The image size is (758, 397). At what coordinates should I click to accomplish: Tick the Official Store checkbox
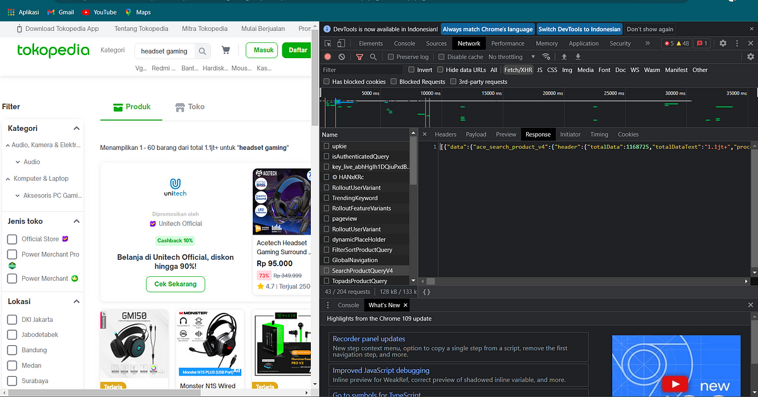12,239
